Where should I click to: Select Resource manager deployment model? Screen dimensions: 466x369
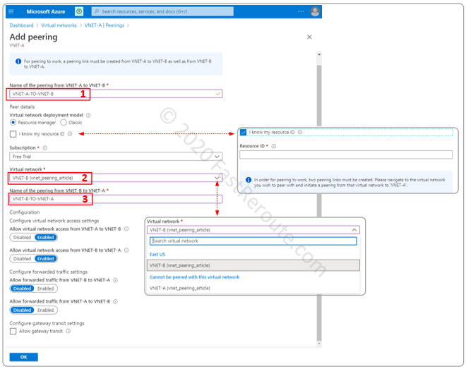point(13,122)
